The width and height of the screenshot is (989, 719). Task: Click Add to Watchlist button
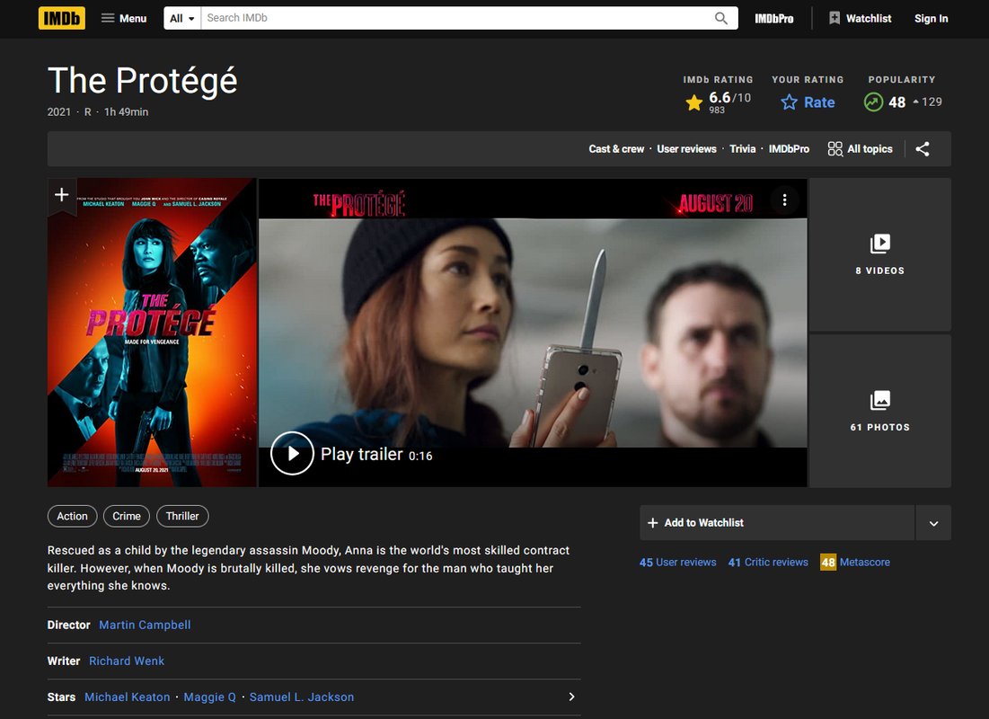(x=777, y=523)
